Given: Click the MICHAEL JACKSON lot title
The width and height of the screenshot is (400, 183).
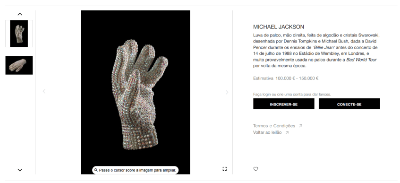Looking at the screenshot, I should pos(279,27).
